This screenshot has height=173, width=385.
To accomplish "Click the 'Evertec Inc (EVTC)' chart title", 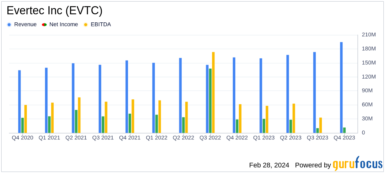I will tap(55, 11).
